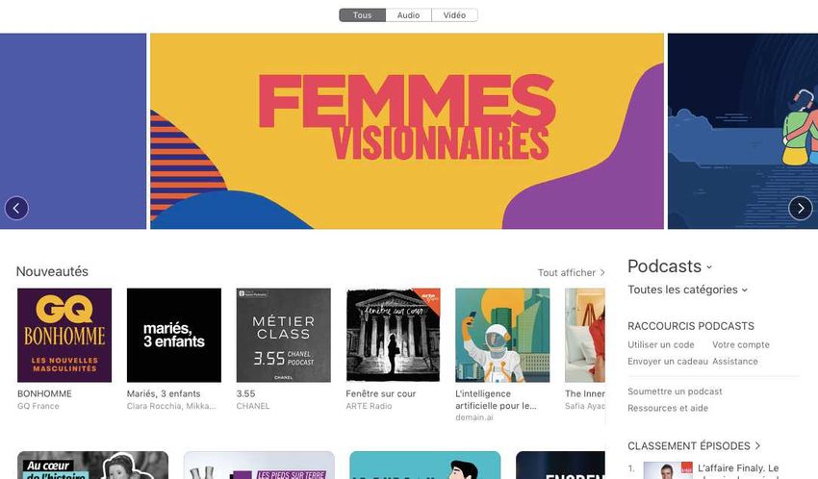
Task: Open Soumettre un podcast link
Action: tap(675, 391)
